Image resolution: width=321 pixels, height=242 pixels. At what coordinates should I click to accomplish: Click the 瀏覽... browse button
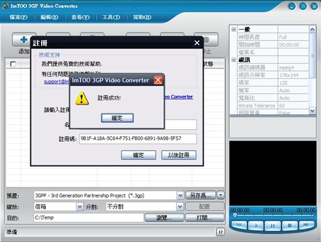(164, 218)
